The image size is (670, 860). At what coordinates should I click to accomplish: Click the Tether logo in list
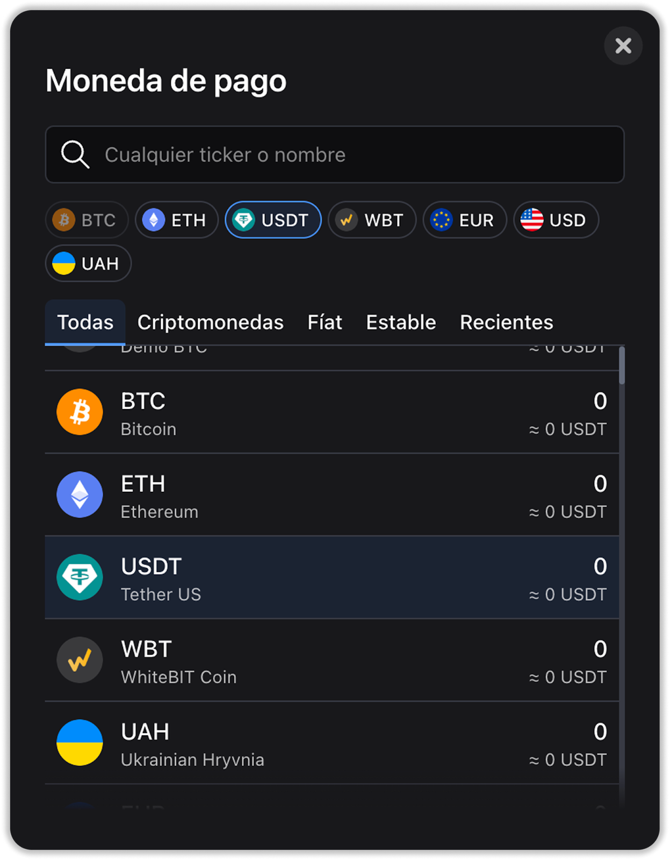pyautogui.click(x=80, y=577)
